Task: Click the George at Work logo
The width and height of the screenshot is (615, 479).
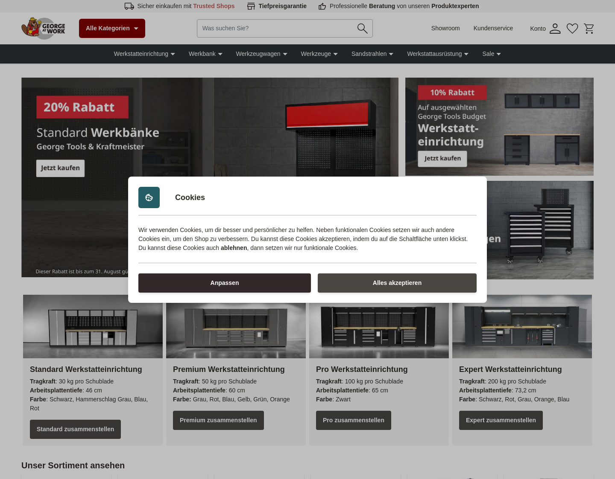Action: coord(44,28)
